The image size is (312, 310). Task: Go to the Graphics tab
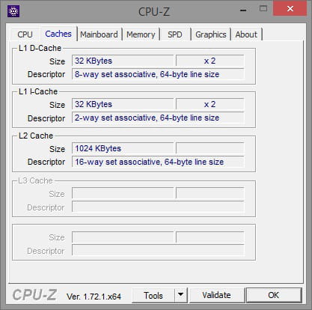pyautogui.click(x=211, y=34)
